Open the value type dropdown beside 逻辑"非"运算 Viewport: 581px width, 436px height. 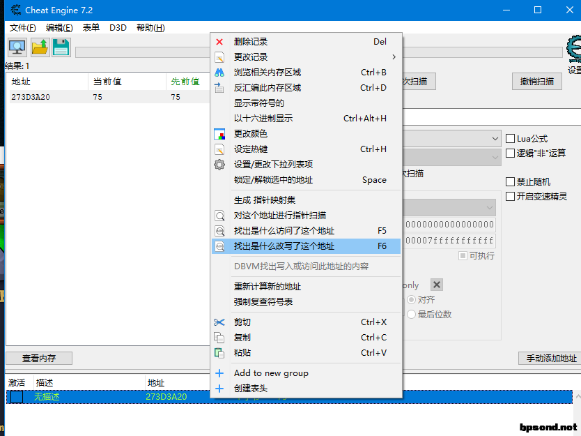(495, 158)
